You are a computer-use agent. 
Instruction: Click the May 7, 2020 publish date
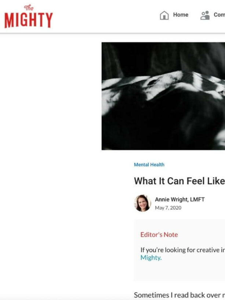(x=168, y=208)
